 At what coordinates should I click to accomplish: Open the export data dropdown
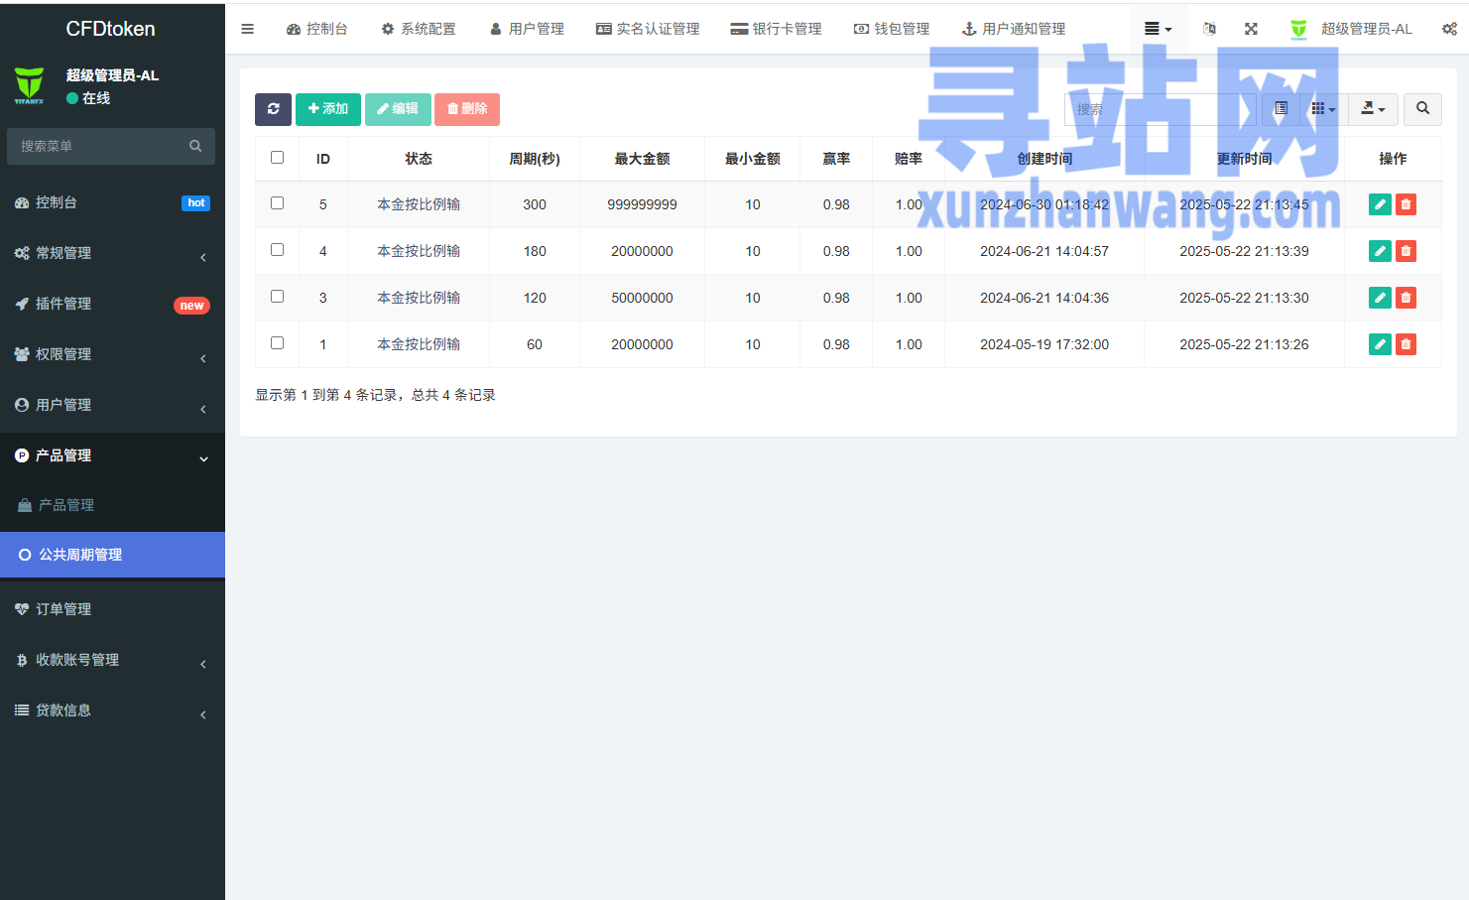(x=1373, y=109)
